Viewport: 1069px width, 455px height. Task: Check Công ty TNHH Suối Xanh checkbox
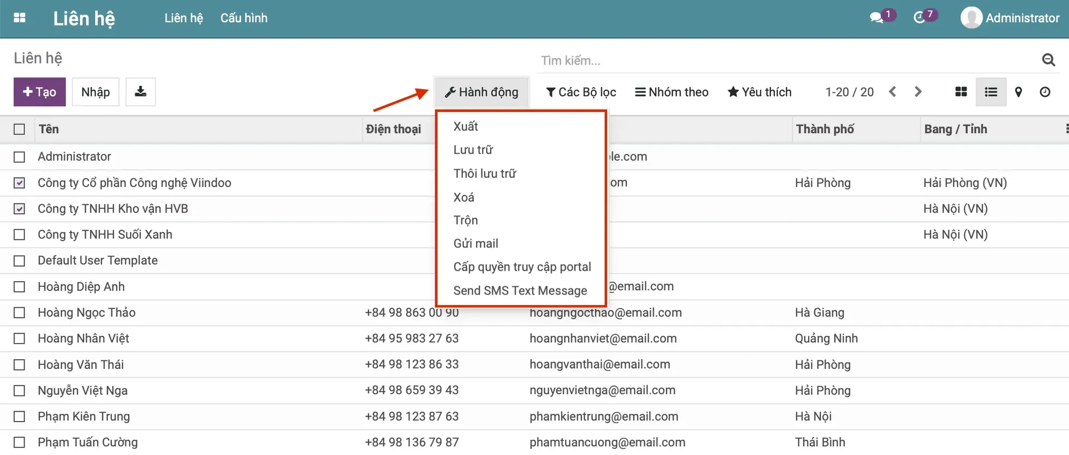point(19,234)
